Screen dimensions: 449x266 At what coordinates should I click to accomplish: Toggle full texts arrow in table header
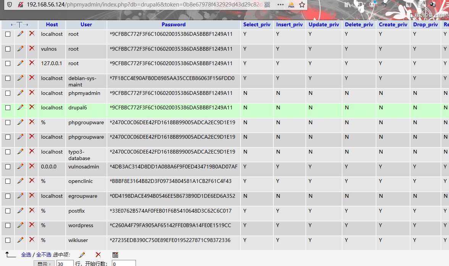click(19, 25)
